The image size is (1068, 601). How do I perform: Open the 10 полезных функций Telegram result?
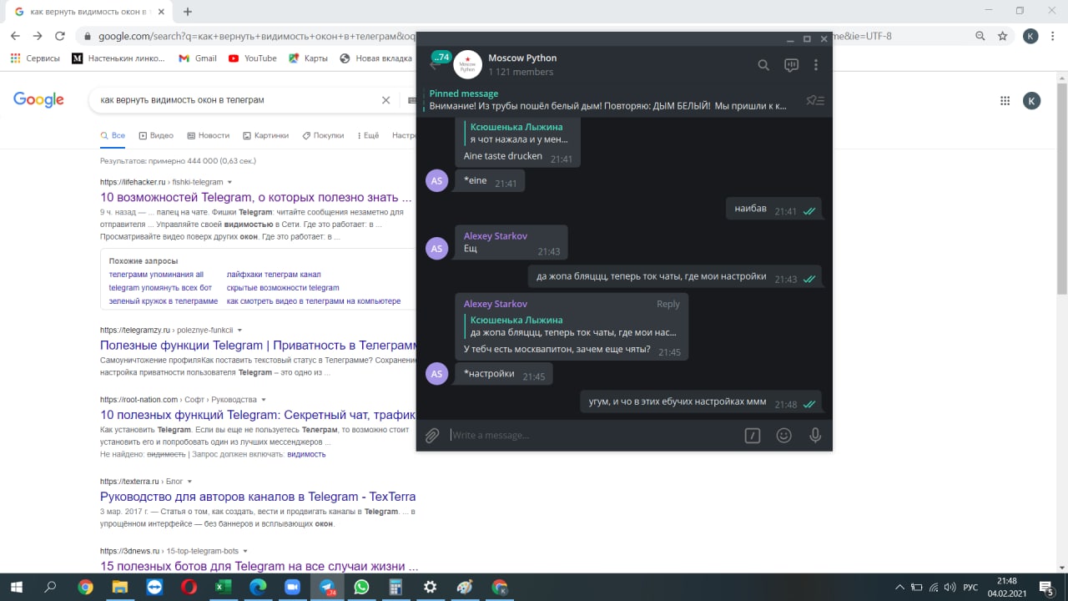click(x=258, y=415)
